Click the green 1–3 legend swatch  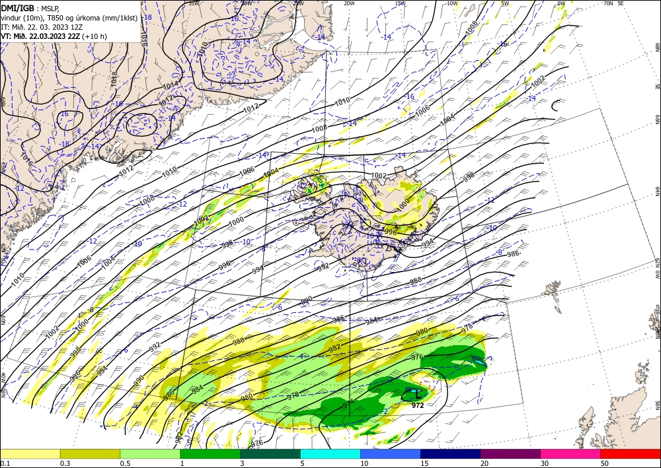pos(210,453)
